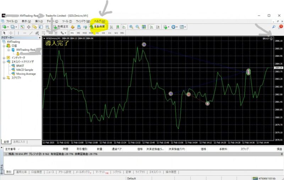Toggle the Navigator panel star-folder icon

[34, 27]
